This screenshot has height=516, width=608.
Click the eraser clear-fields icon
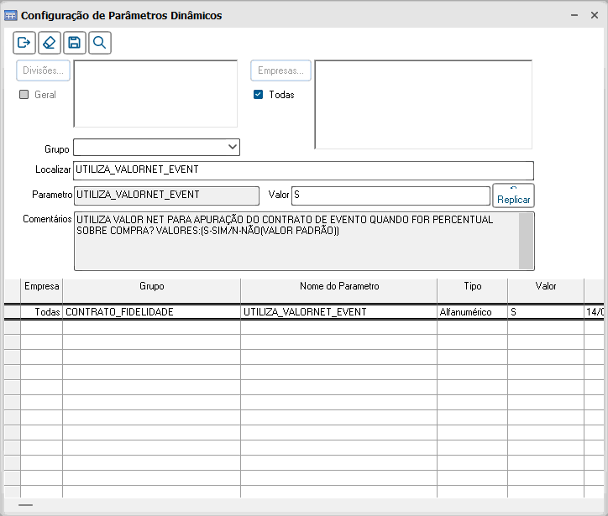tap(50, 43)
